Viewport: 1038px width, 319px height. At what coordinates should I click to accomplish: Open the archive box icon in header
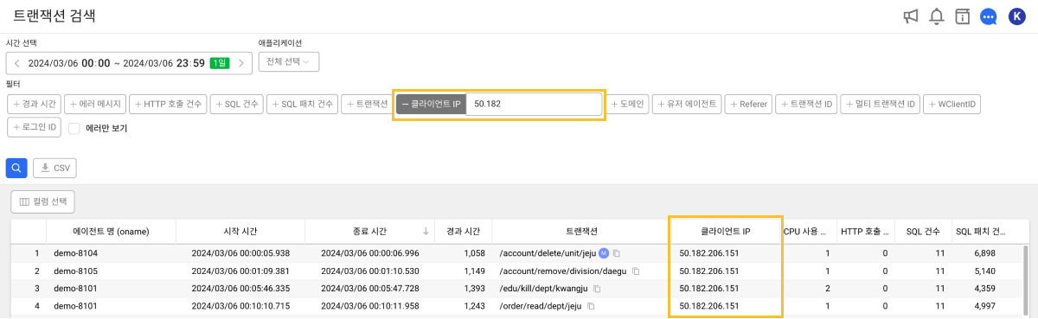point(962,16)
